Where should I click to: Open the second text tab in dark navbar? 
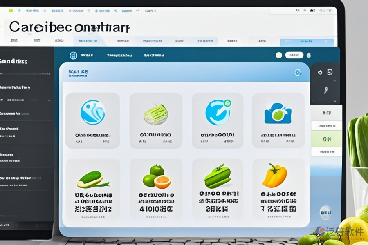click(119, 55)
